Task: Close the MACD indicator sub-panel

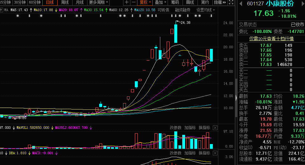Action: click(x=215, y=153)
